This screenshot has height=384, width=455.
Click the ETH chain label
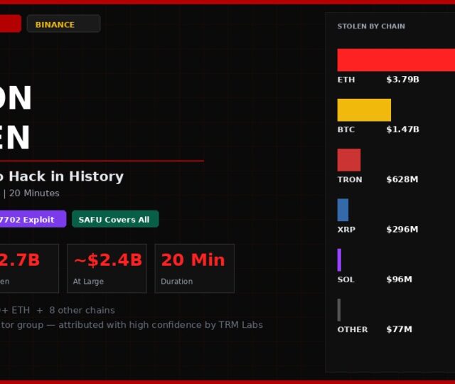346,80
